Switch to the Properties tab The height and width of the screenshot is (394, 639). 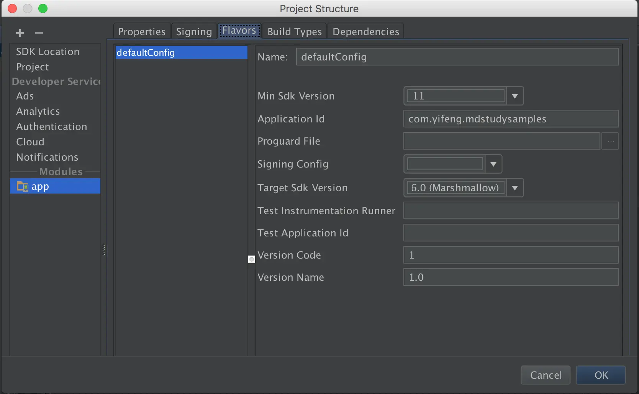pos(142,31)
